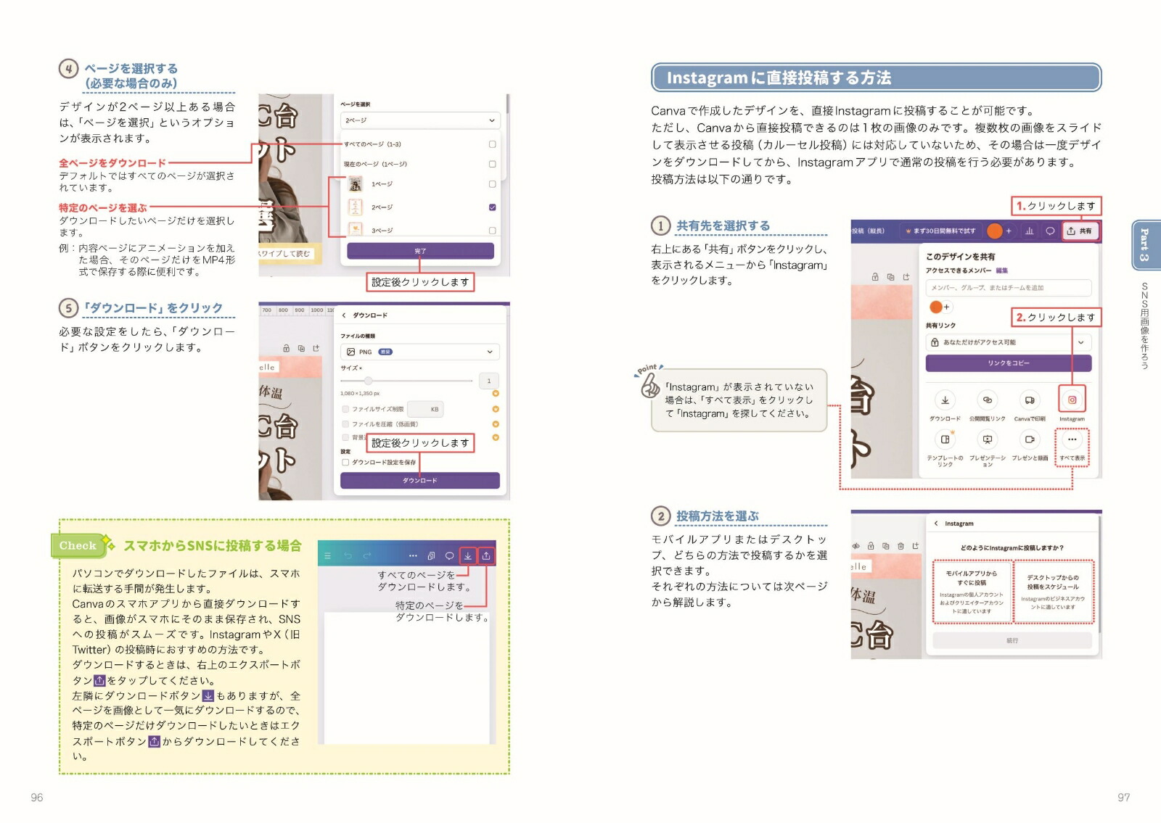Viewport: 1161px width, 823px height.
Task: Click the 続行 button
Action: [1012, 640]
